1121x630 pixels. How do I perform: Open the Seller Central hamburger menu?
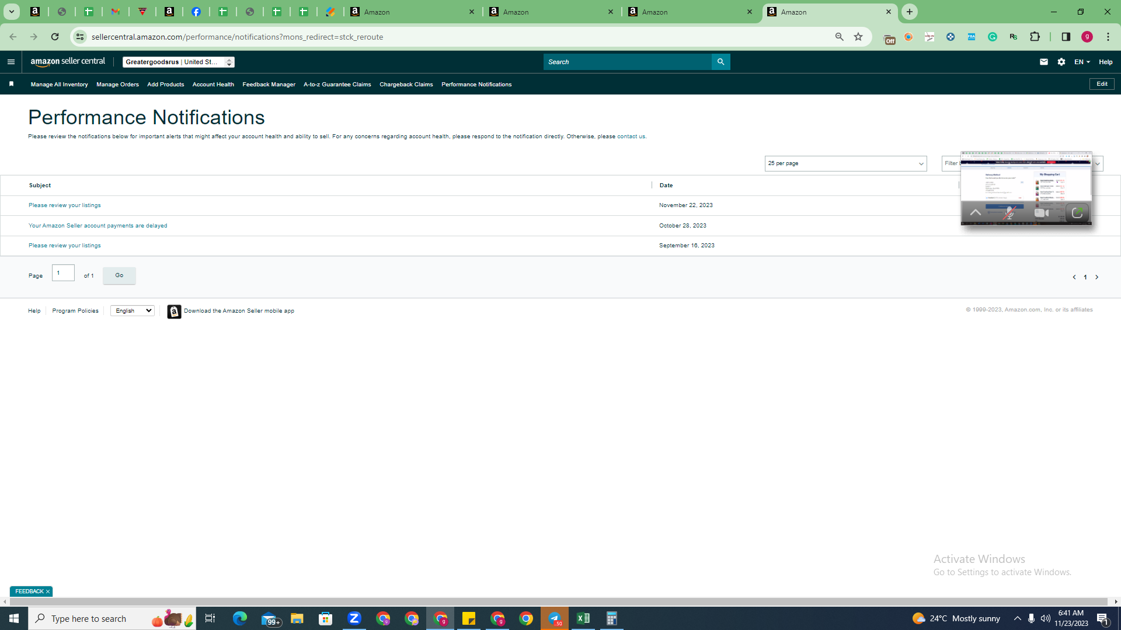click(11, 62)
